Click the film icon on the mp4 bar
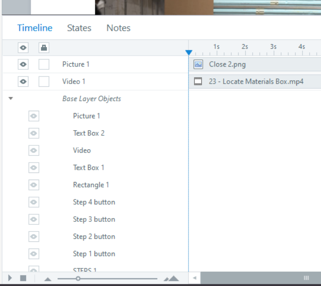321x286 pixels. point(198,81)
